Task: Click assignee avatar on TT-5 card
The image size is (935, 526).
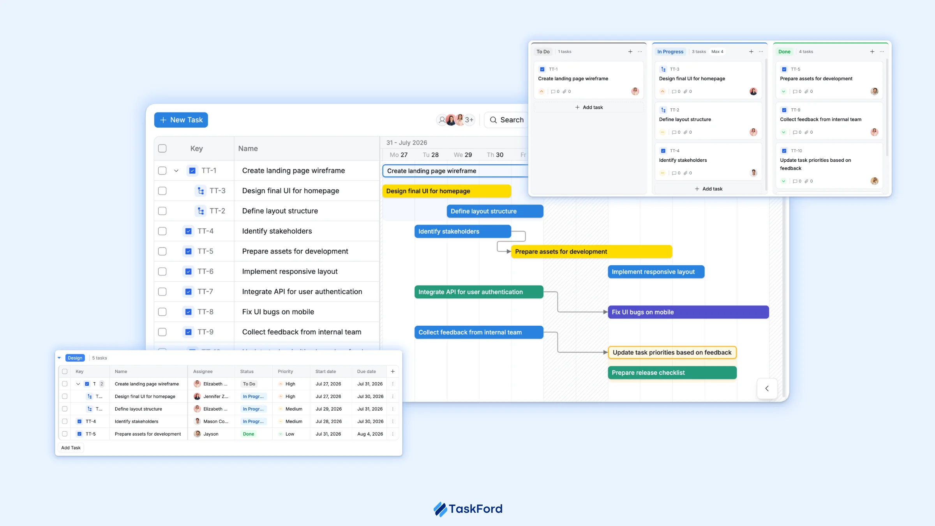Action: point(875,92)
